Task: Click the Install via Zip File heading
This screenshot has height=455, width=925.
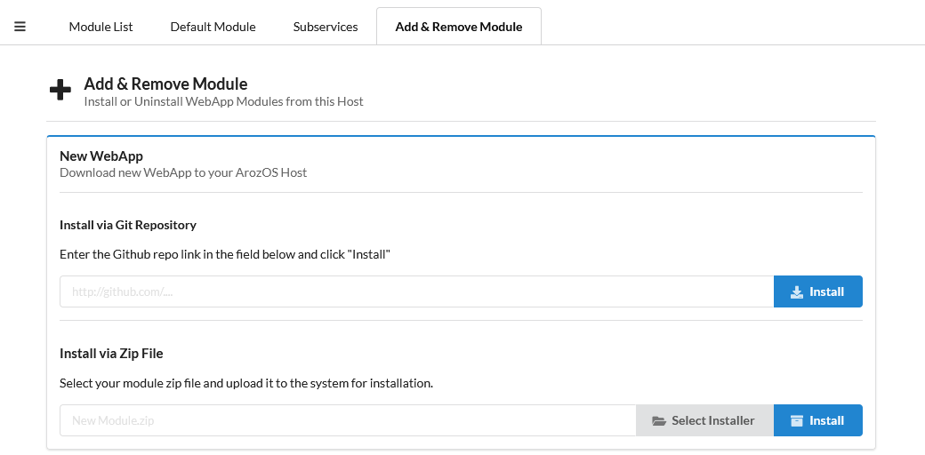Action: (111, 354)
